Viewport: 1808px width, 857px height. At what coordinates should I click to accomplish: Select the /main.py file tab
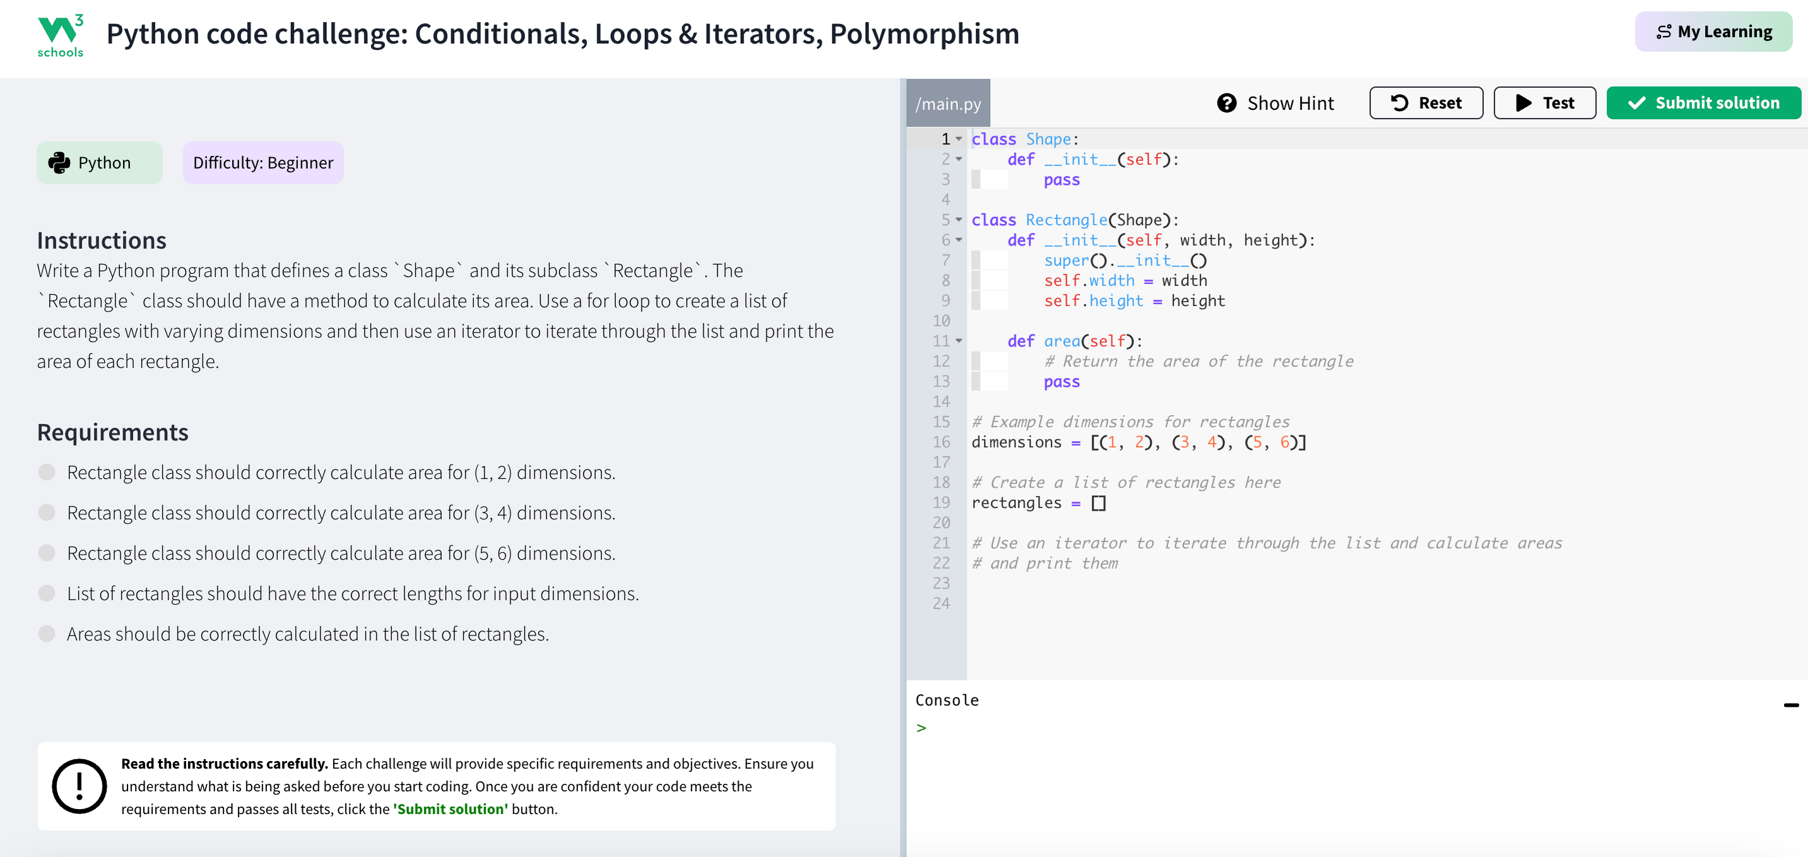[947, 104]
